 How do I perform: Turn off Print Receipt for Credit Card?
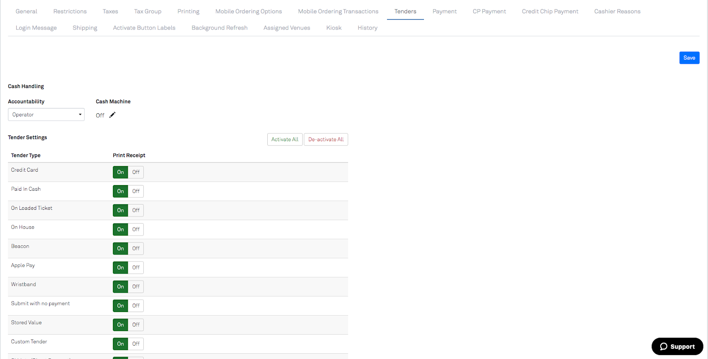pos(136,172)
